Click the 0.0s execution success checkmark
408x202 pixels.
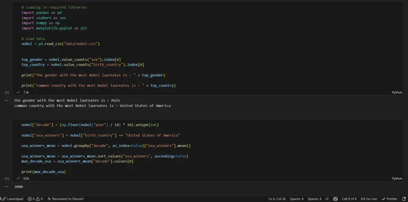click(18, 178)
